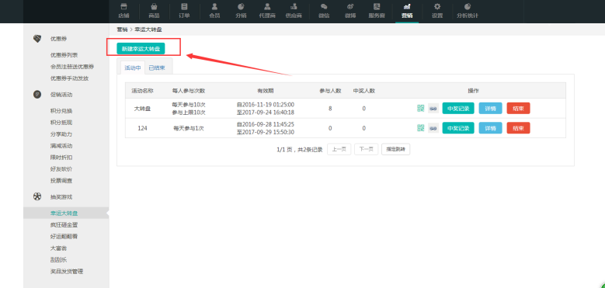Viewport: 605px width, 288px height.
Task: Open the 供应商 suppliers section
Action: [294, 10]
